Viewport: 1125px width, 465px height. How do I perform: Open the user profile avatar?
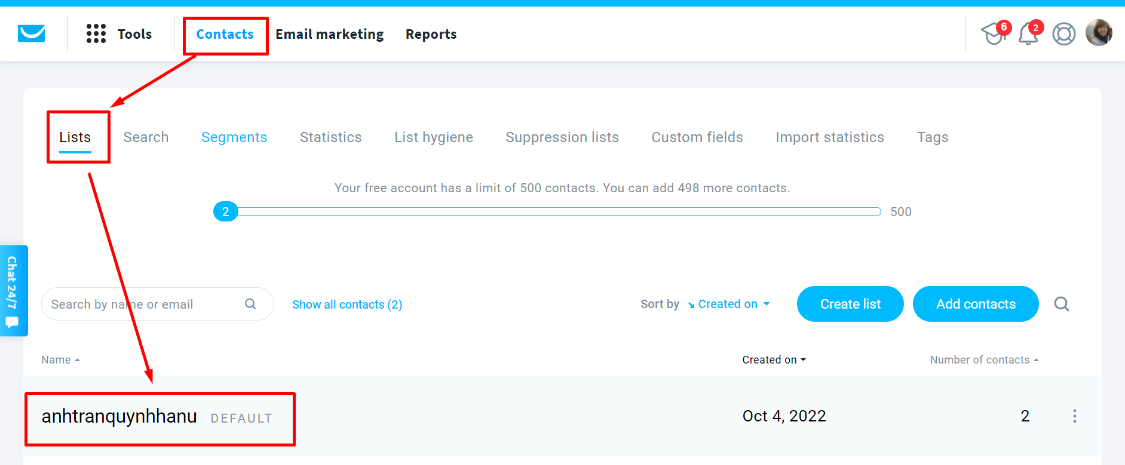[1098, 33]
